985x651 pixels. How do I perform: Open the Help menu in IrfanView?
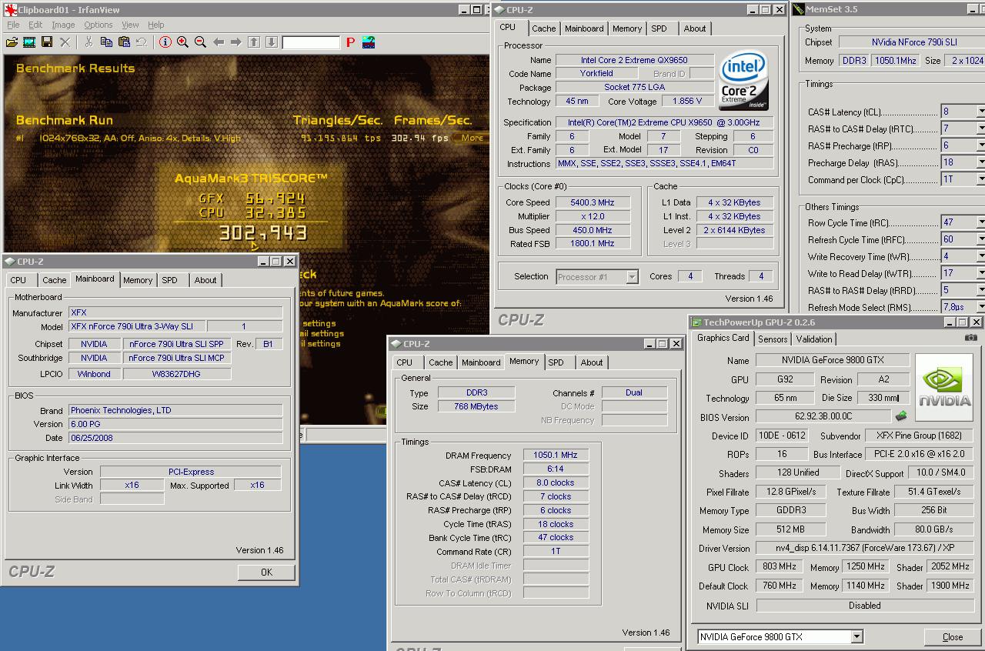(x=156, y=25)
